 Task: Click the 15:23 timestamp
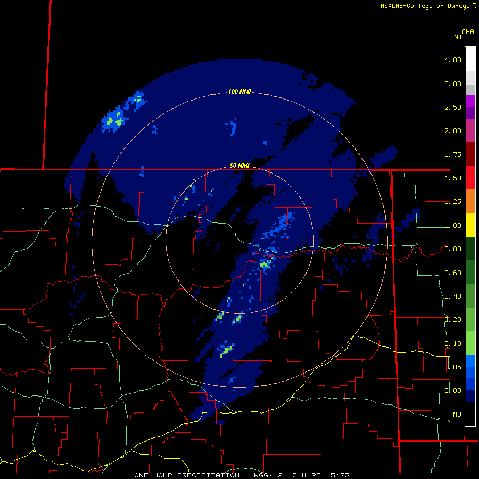[x=337, y=475]
